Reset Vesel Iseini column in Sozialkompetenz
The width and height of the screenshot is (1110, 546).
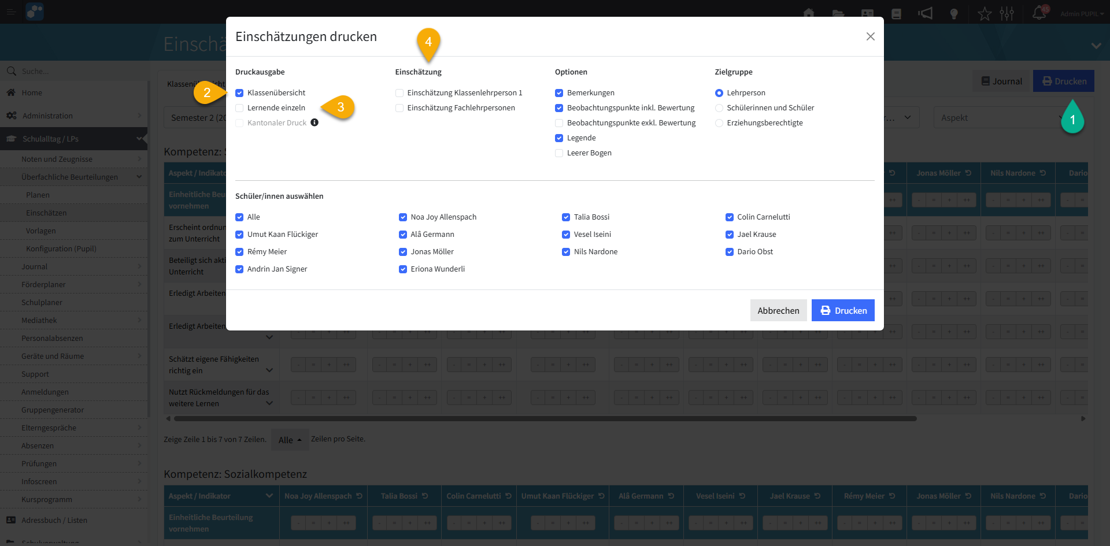(742, 496)
